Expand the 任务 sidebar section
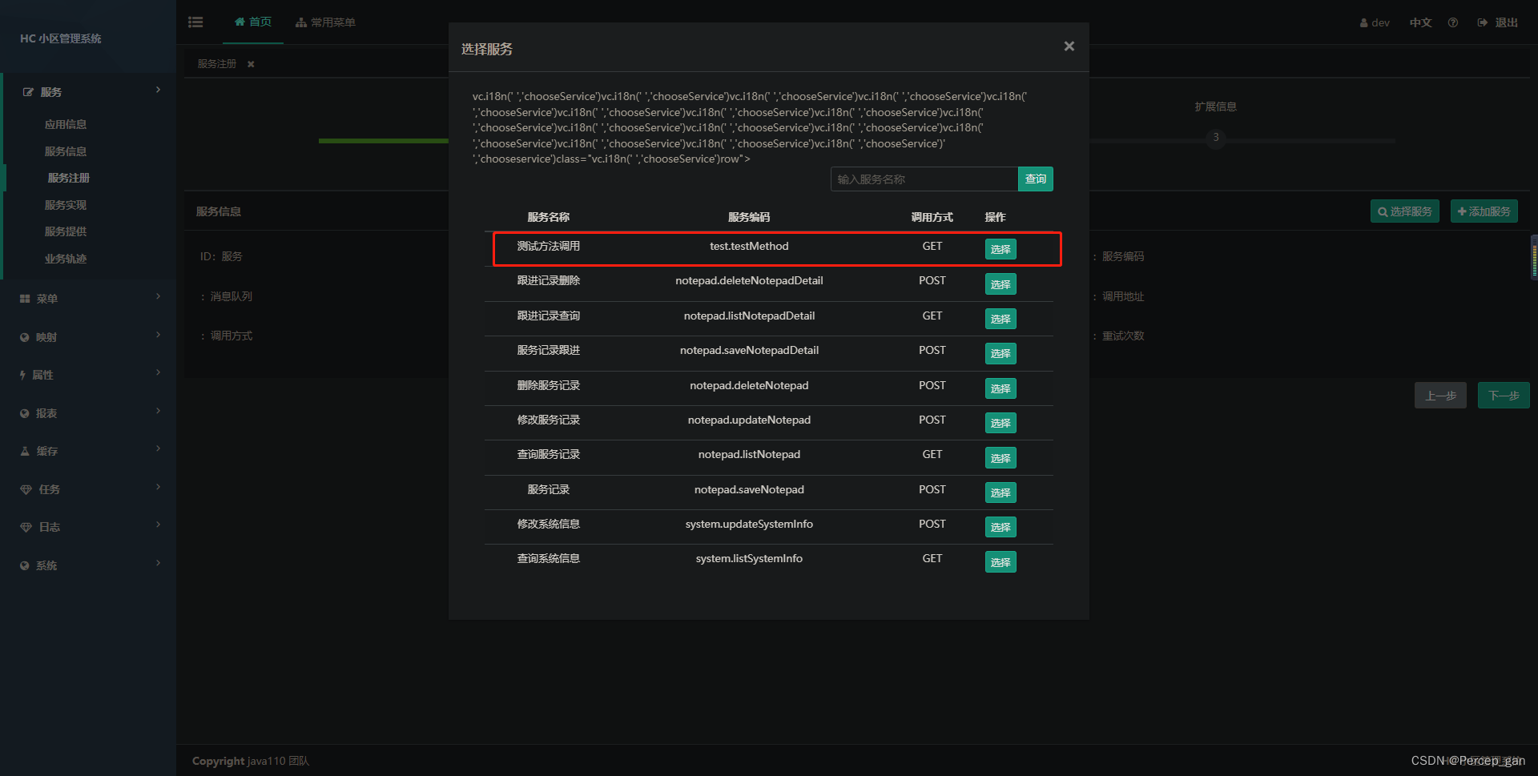The height and width of the screenshot is (776, 1538). pos(88,489)
